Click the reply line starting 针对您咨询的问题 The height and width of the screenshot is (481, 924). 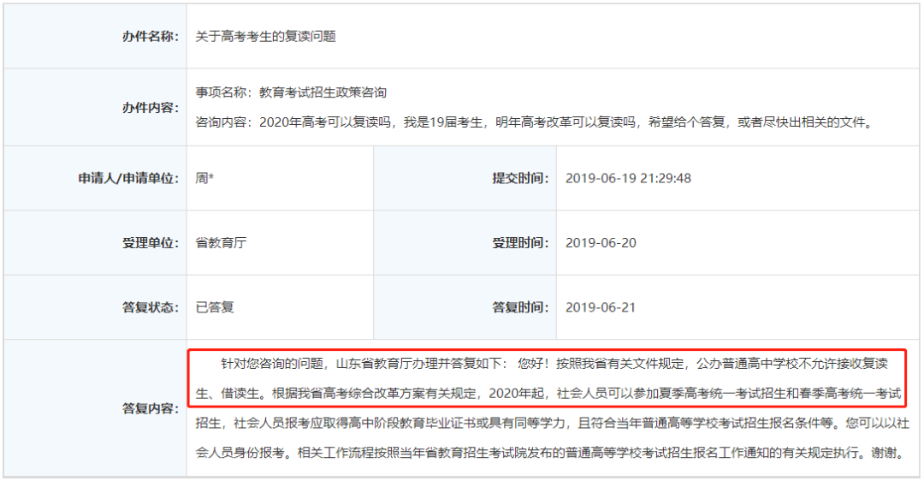pos(554,364)
